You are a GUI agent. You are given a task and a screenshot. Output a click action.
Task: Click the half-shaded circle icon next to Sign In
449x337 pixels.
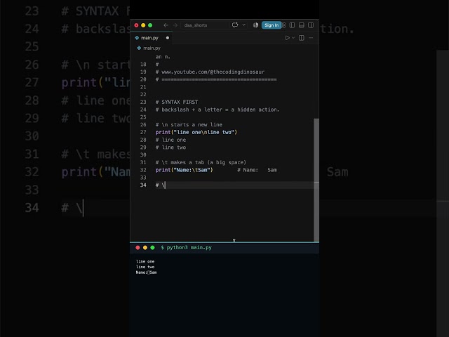tap(255, 25)
